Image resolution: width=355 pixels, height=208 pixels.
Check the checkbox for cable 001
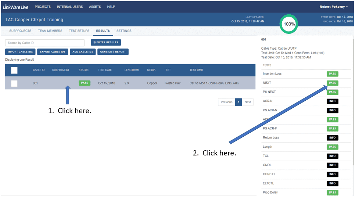point(14,83)
